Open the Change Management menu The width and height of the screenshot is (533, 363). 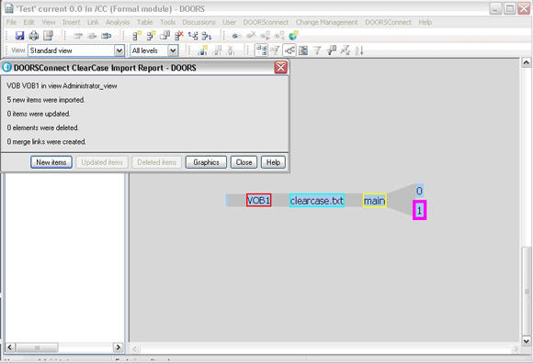(326, 22)
